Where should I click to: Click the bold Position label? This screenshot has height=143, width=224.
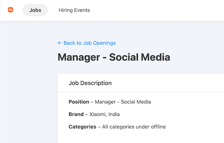tap(79, 102)
